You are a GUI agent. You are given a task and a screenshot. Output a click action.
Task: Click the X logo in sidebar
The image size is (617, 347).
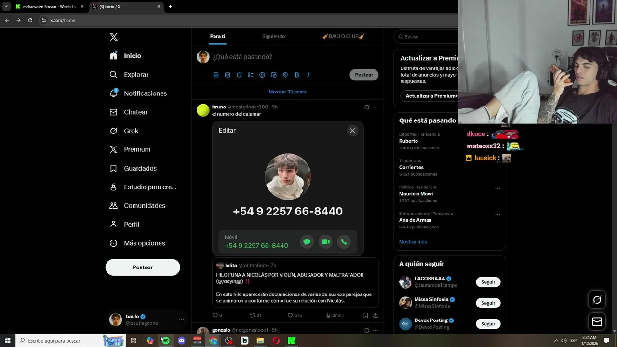[114, 37]
